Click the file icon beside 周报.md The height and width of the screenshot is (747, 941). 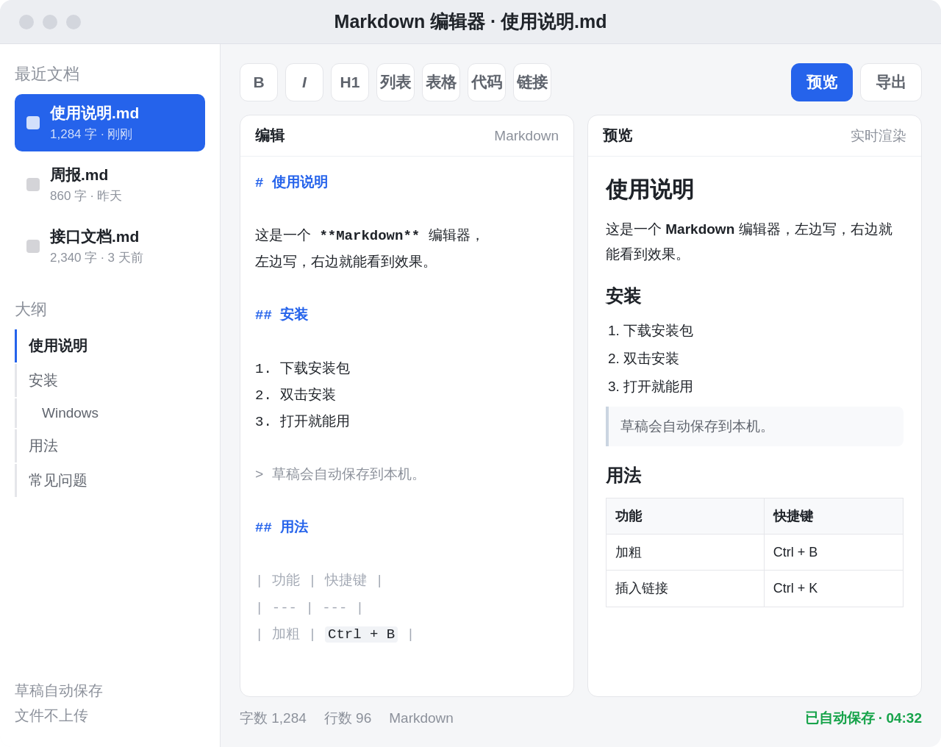[33, 185]
